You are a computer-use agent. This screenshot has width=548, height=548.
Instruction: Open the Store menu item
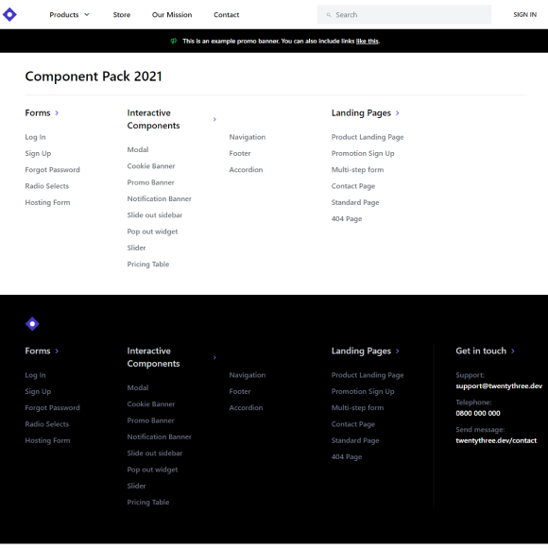tap(122, 15)
